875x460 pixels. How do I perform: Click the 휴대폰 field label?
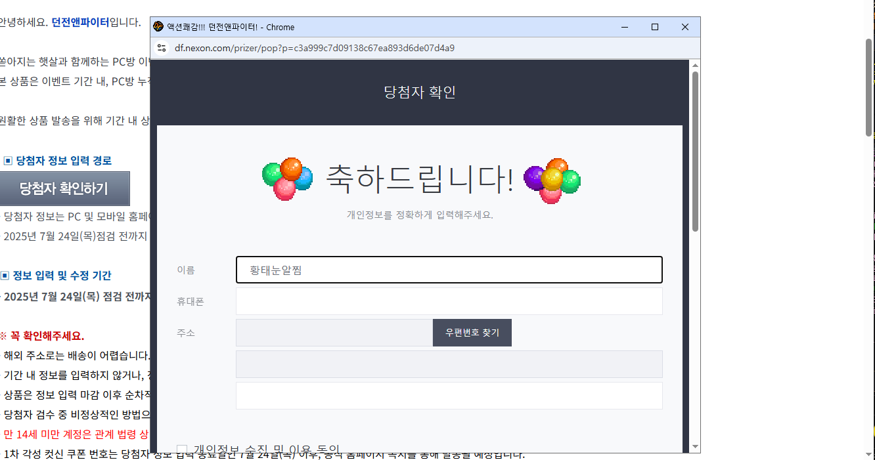[x=191, y=301]
